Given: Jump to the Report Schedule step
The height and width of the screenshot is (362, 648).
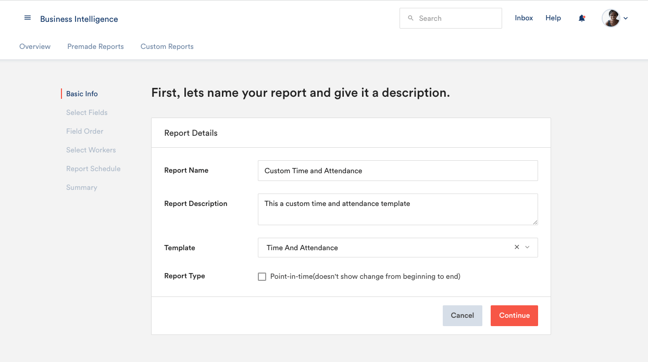Looking at the screenshot, I should tap(93, 169).
